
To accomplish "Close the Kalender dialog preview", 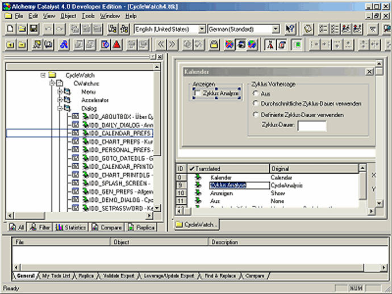I will pyautogui.click(x=369, y=72).
